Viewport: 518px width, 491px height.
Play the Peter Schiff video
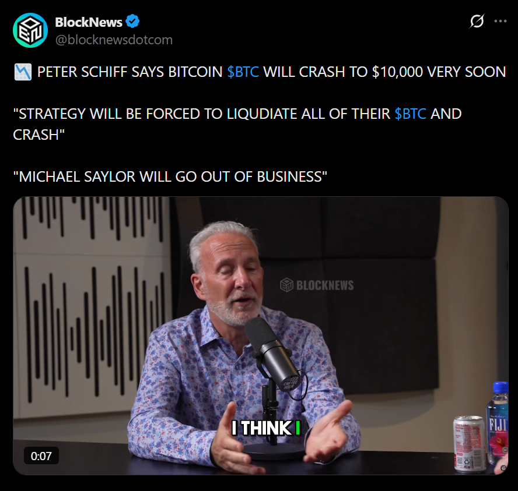pyautogui.click(x=260, y=335)
